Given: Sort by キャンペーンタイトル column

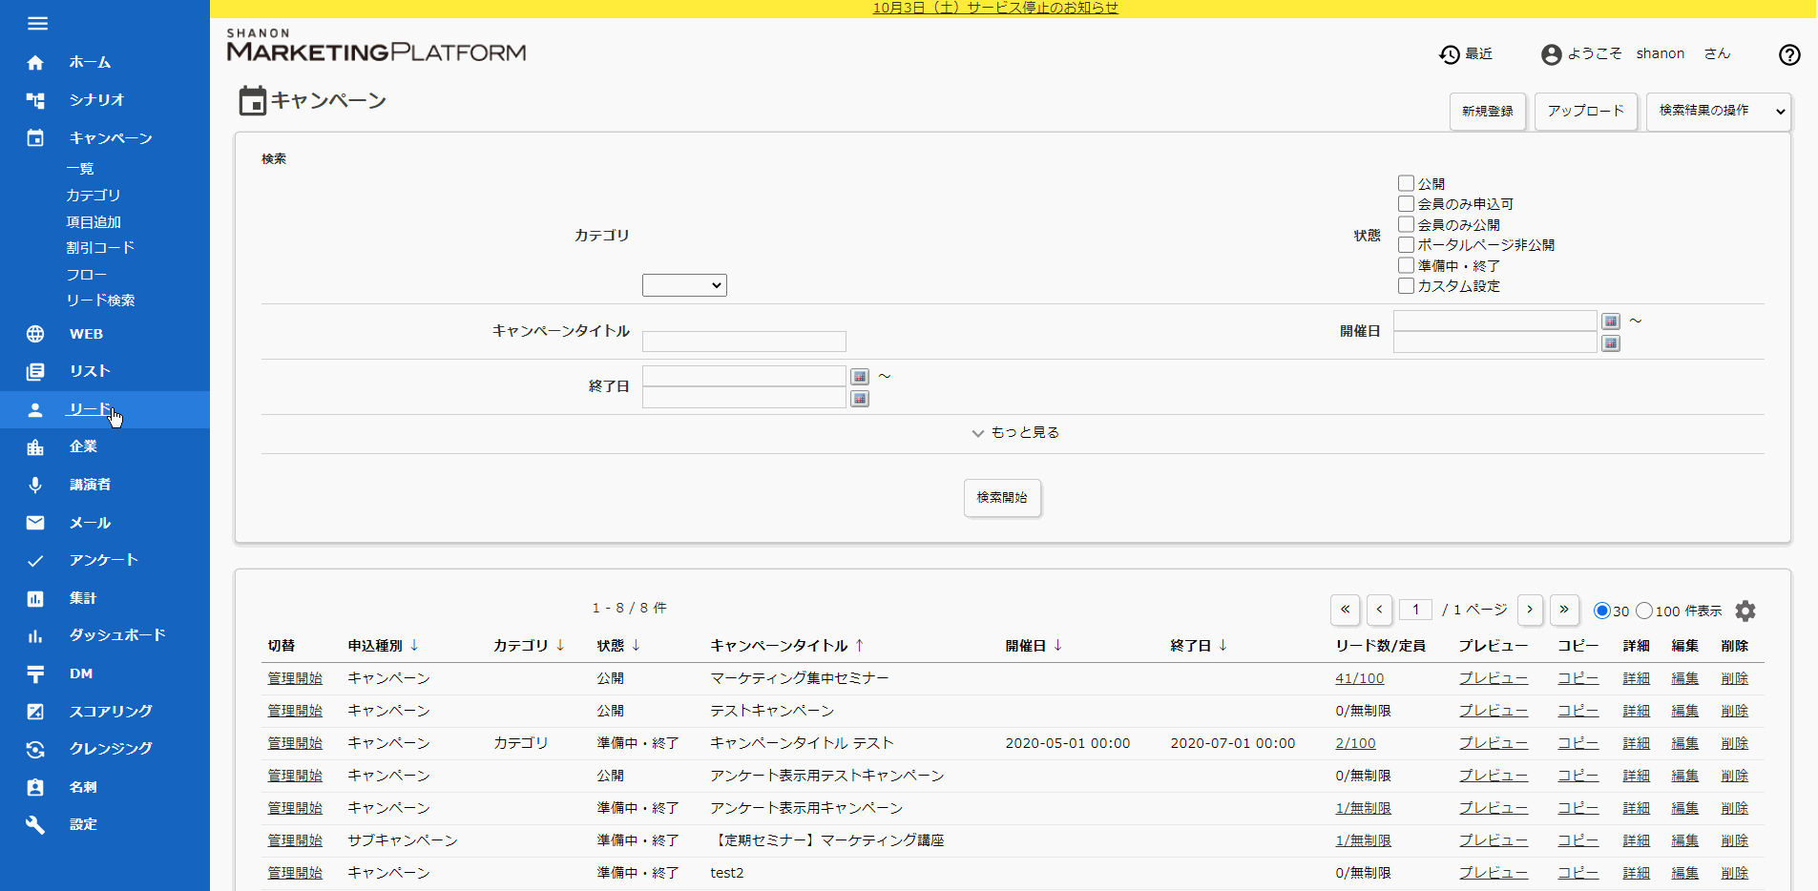Looking at the screenshot, I should 787,646.
